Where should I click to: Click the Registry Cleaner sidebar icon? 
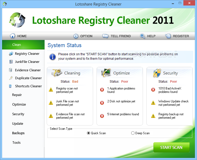tap(11, 54)
